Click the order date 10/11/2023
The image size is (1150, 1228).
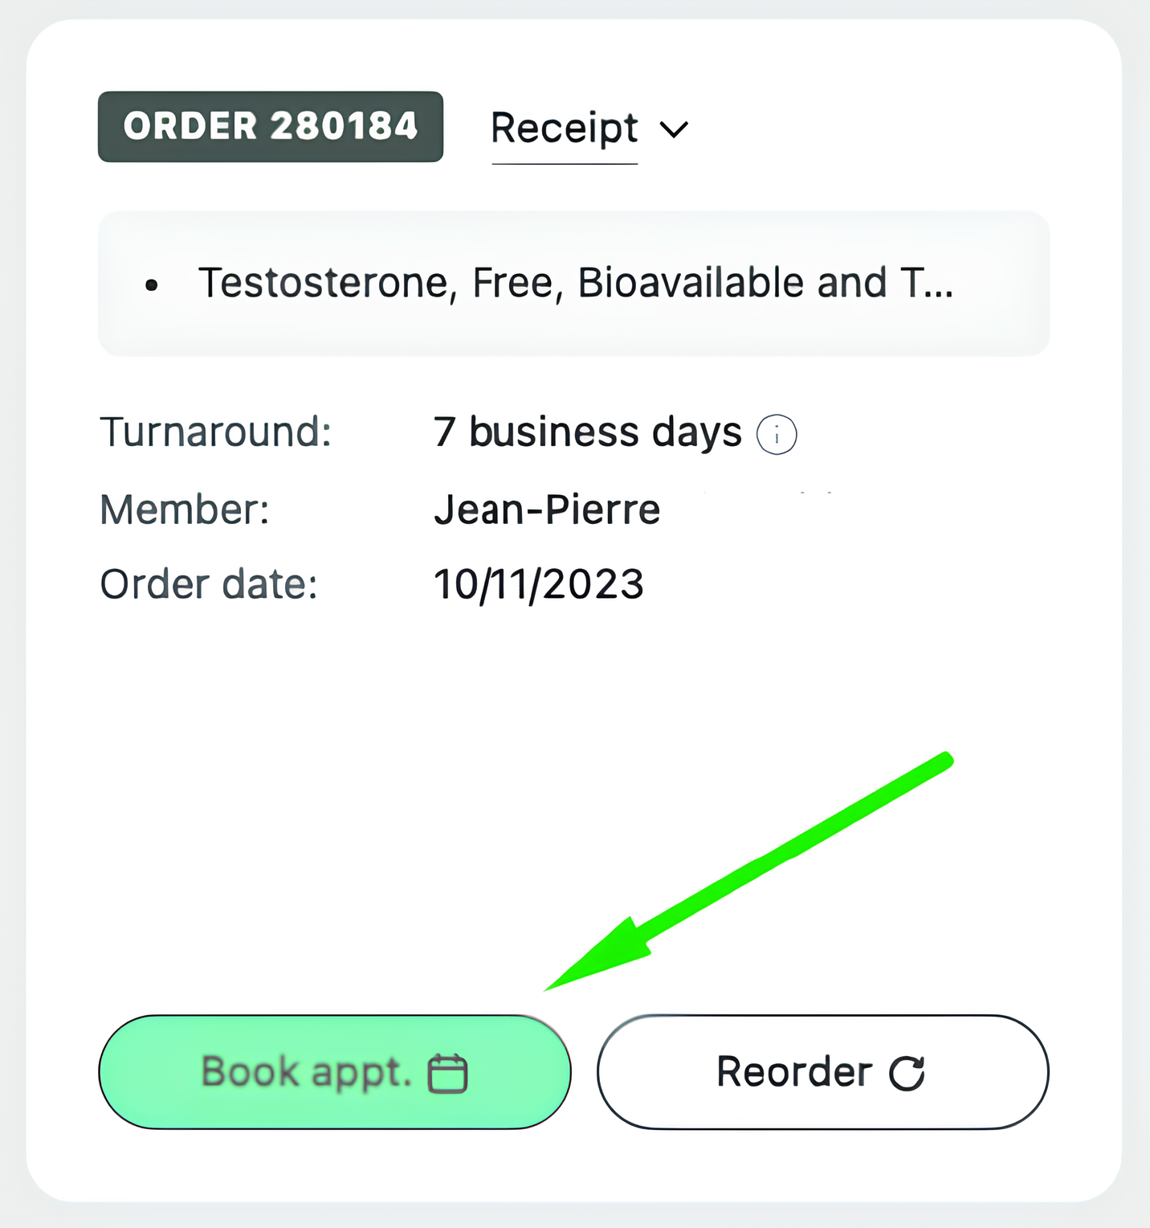point(538,584)
